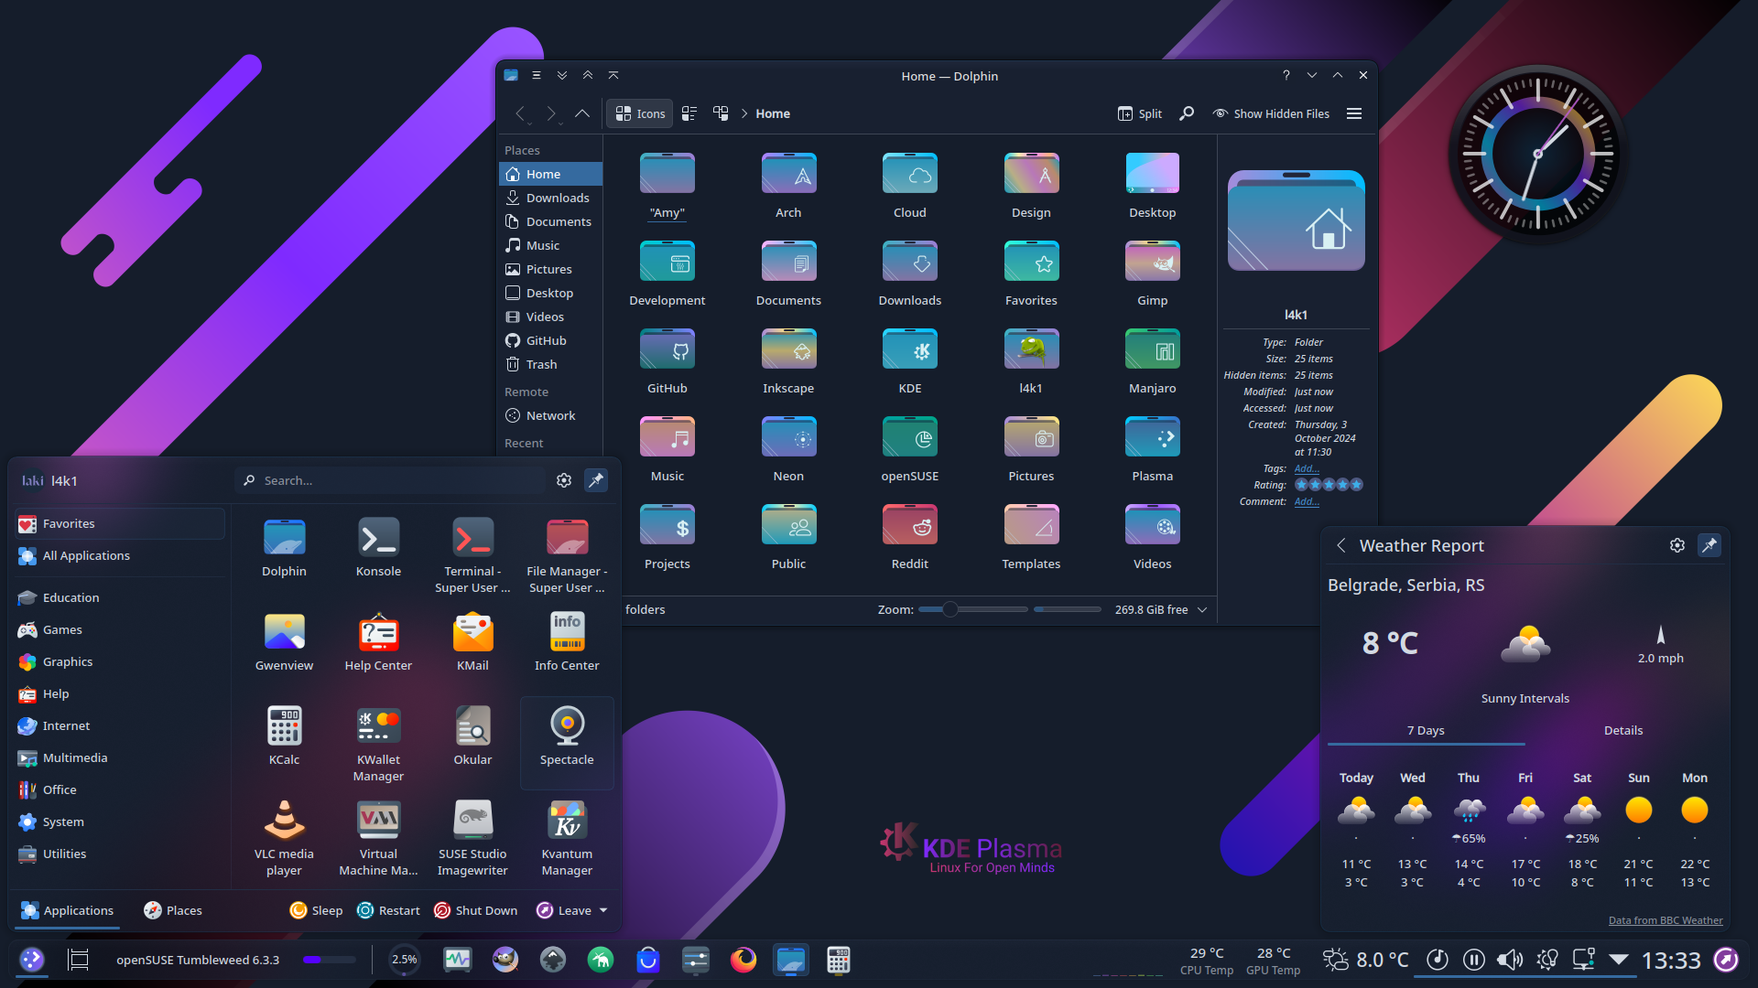Viewport: 1758px width, 988px height.
Task: Toggle Split view in Dolphin
Action: (x=1140, y=113)
